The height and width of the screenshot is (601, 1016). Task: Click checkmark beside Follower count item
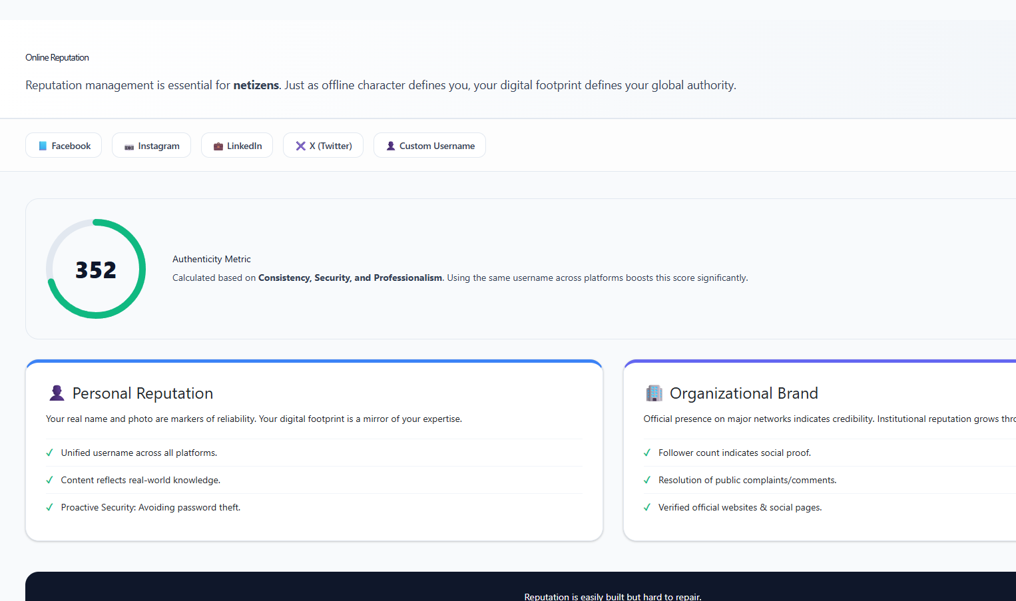pos(647,453)
